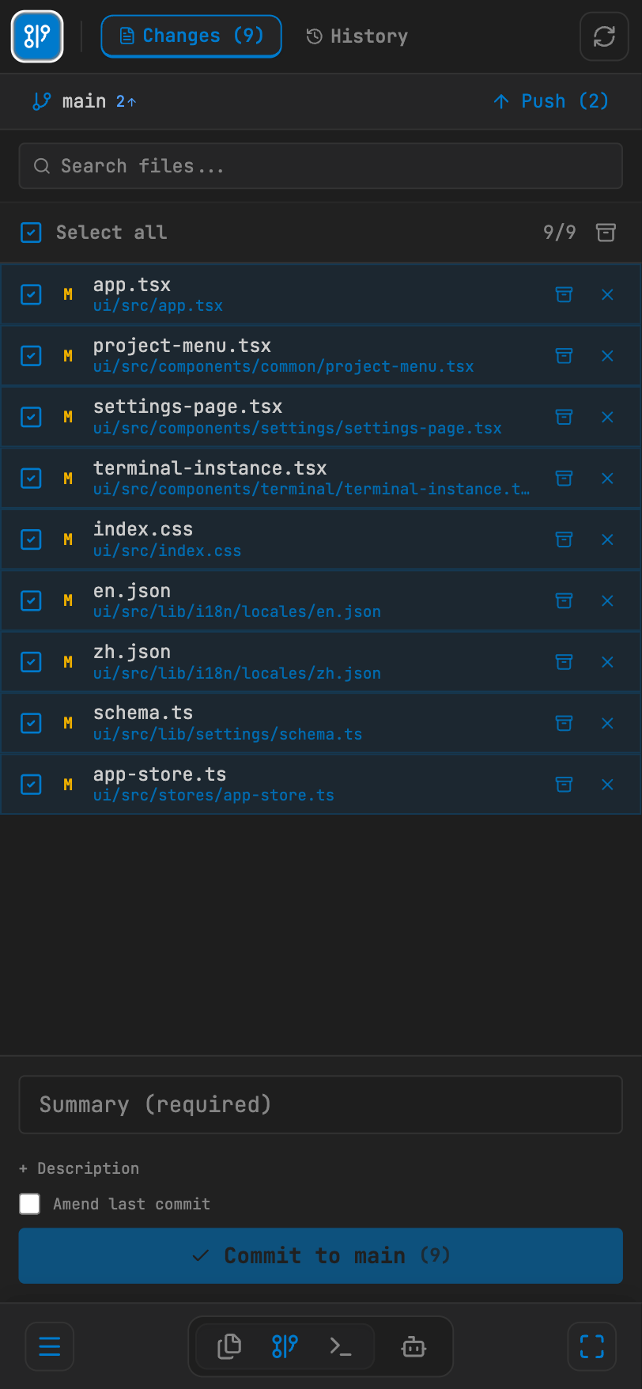The height and width of the screenshot is (1389, 642).
Task: Click the source control logo icon at top
Action: point(37,36)
